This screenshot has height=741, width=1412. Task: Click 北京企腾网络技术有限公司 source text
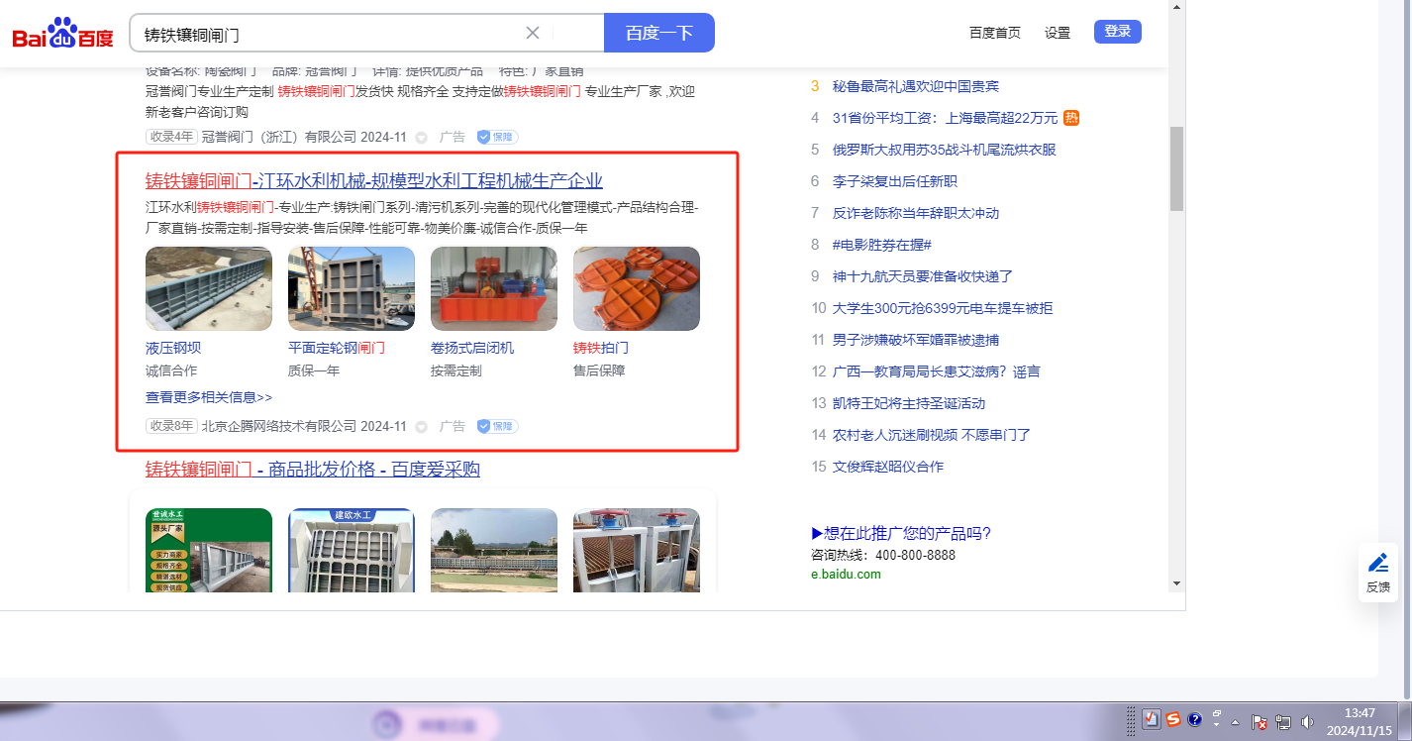point(278,426)
